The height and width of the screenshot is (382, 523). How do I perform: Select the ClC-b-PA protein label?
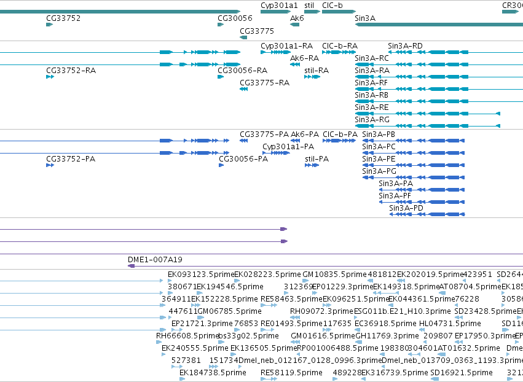click(x=340, y=134)
